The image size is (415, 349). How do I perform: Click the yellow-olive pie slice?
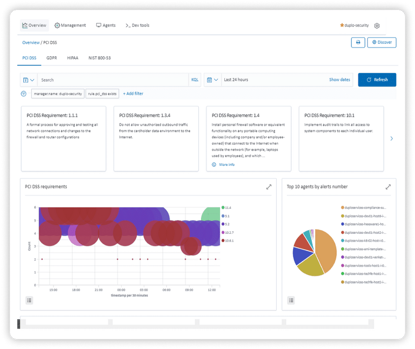pos(312,266)
